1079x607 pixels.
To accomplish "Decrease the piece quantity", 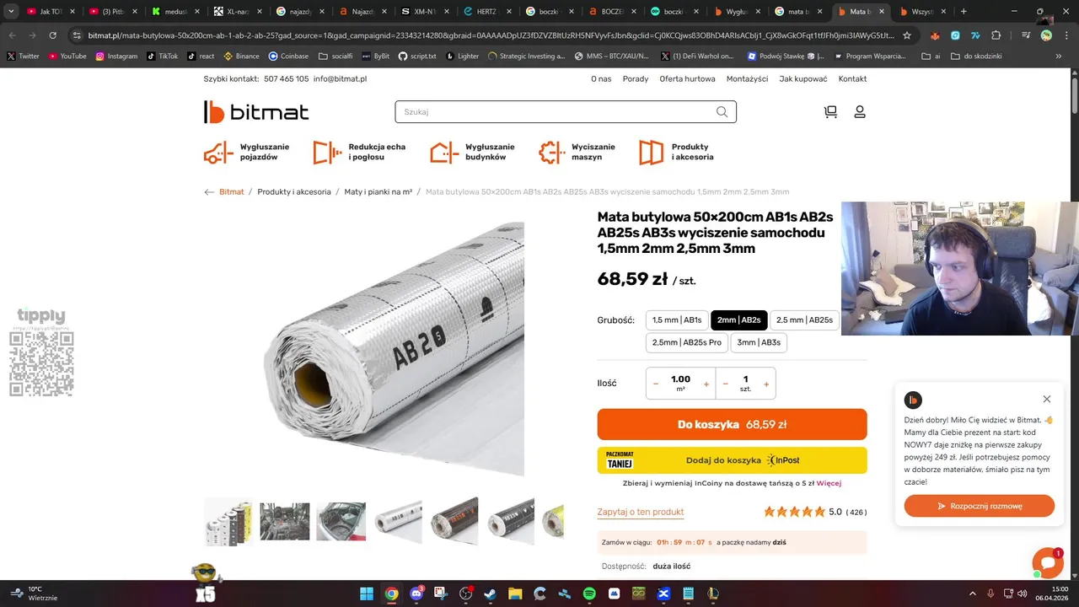I will pos(726,384).
